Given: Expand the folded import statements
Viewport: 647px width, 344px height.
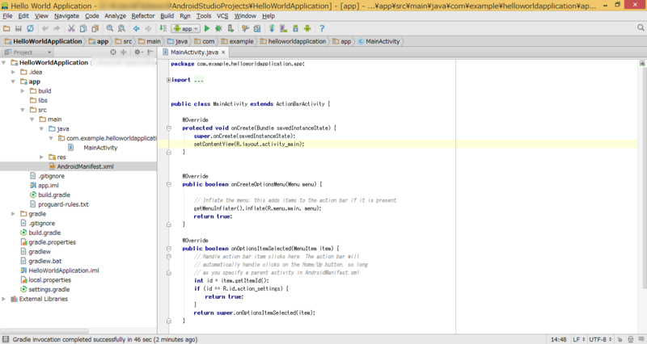Looking at the screenshot, I should [x=168, y=80].
